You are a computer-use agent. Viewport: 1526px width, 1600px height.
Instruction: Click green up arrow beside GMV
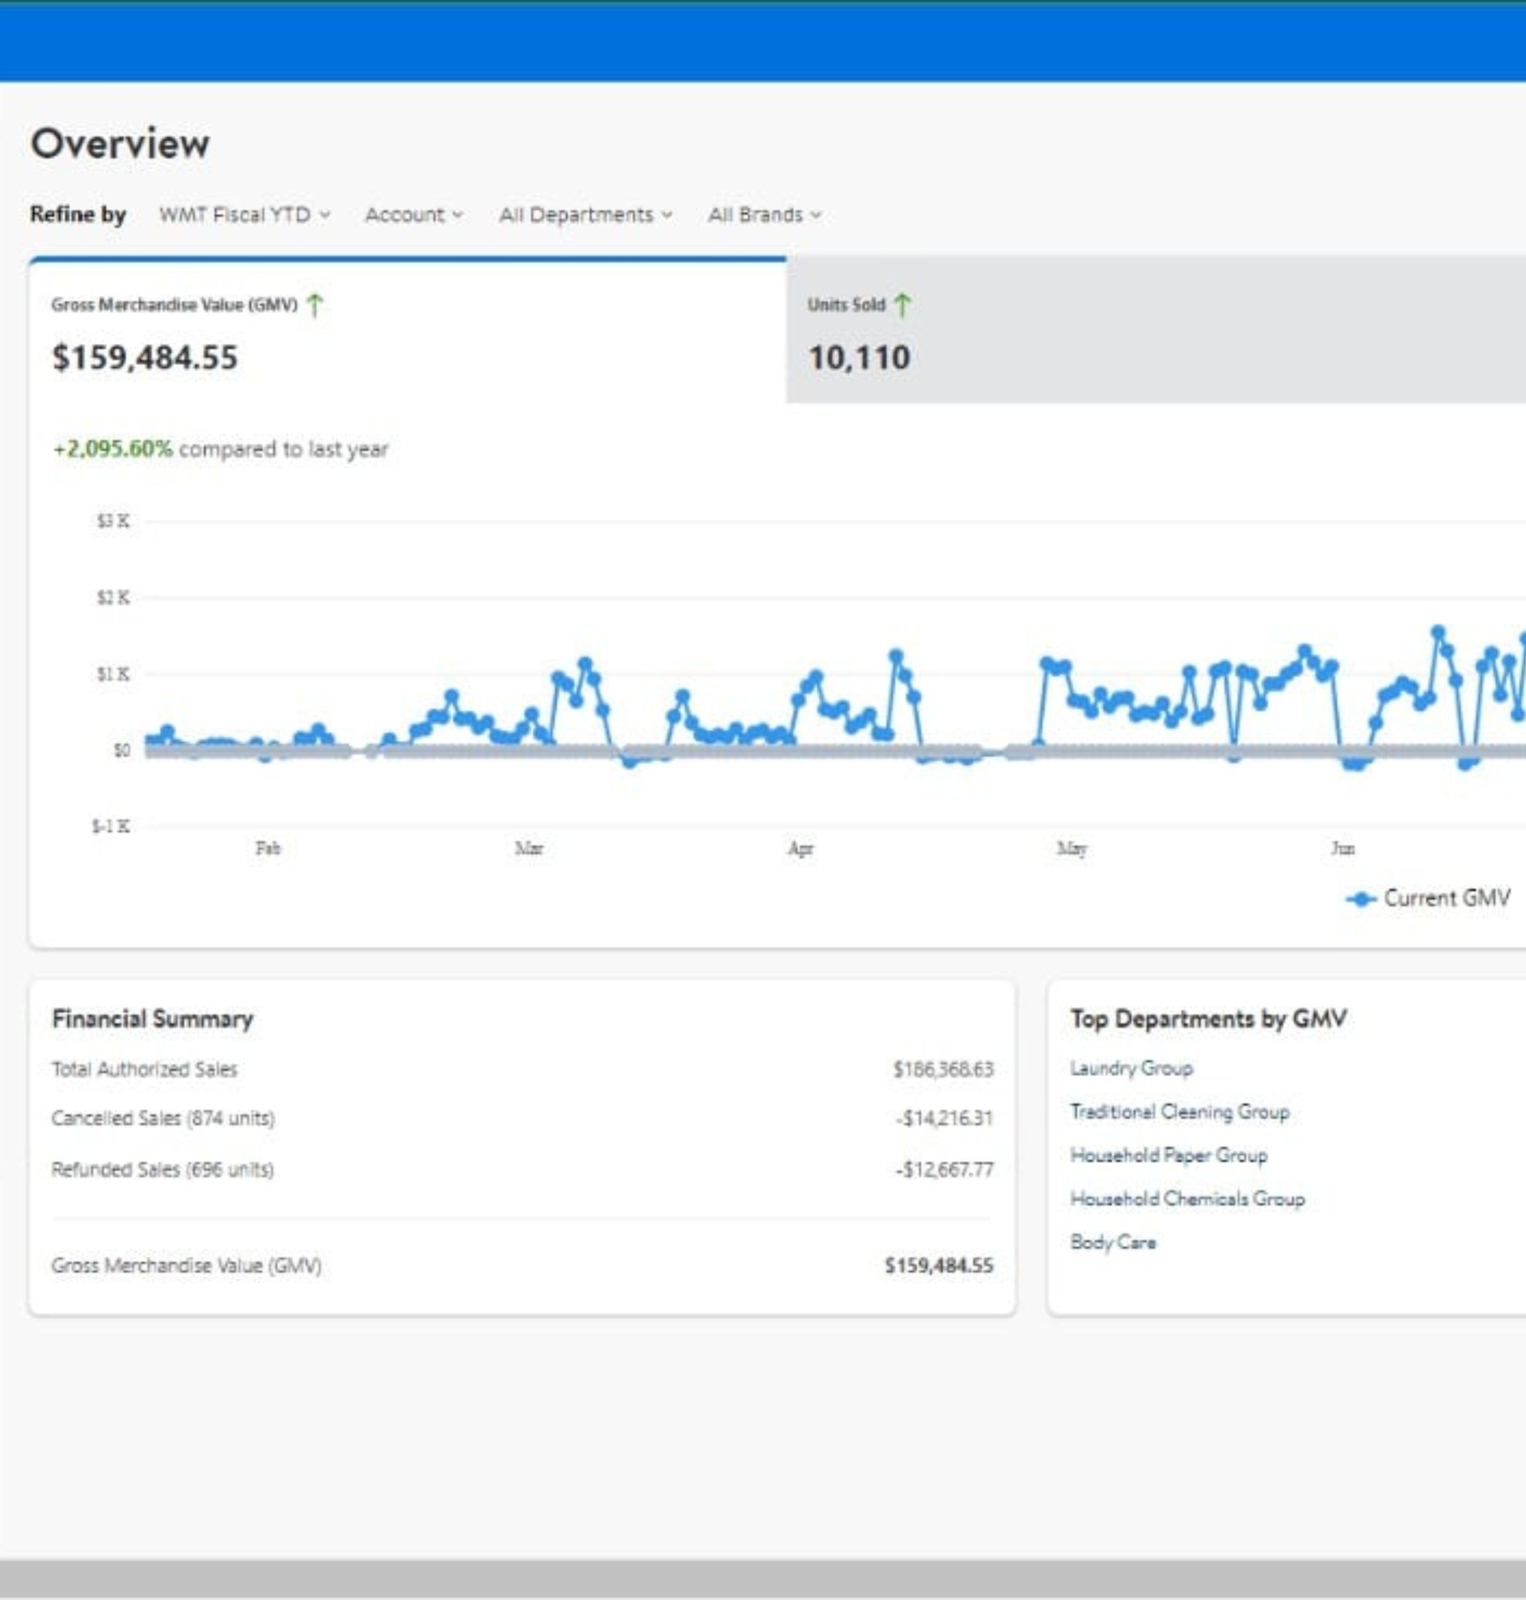click(x=315, y=306)
